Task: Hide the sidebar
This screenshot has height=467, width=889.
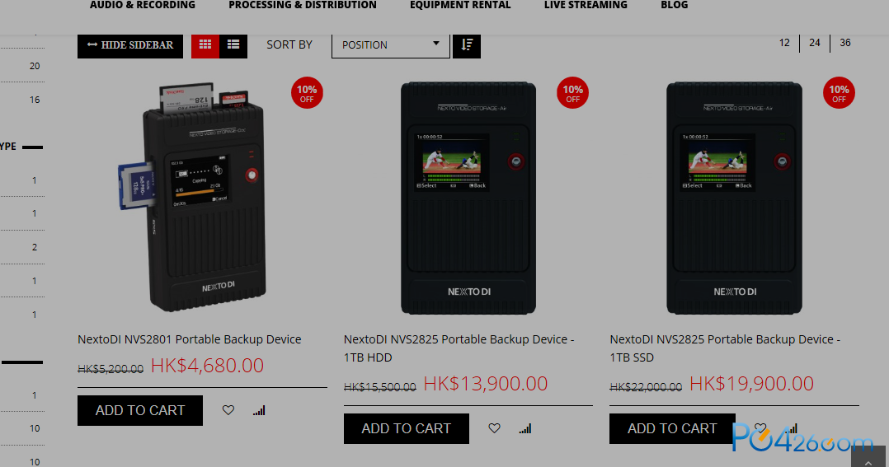Action: click(x=130, y=45)
